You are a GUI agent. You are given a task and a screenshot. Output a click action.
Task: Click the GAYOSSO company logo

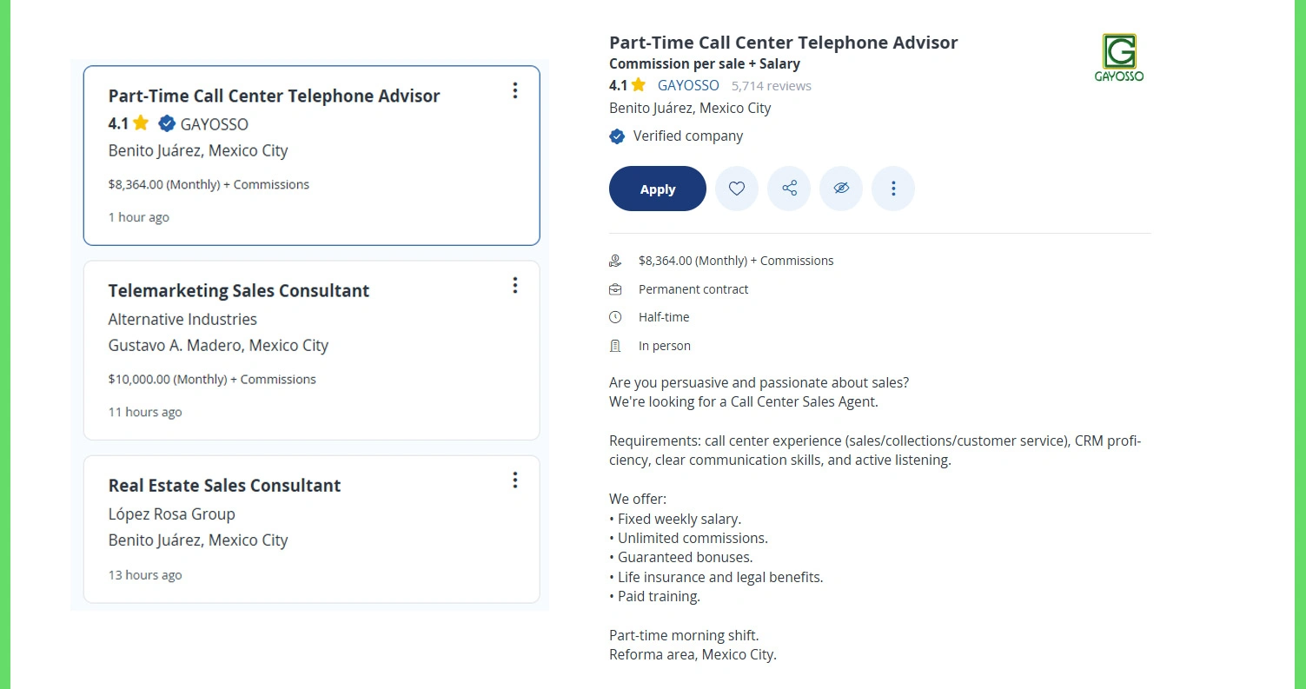pos(1119,55)
